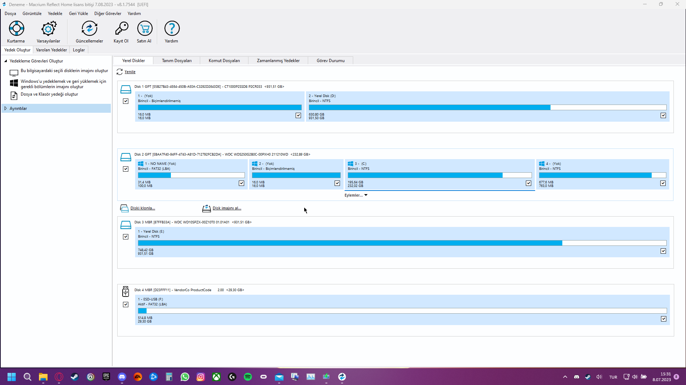Click Bu bilgisayardaki seçili disklerin imajını oluştur
Image resolution: width=686 pixels, height=385 pixels.
click(x=64, y=71)
